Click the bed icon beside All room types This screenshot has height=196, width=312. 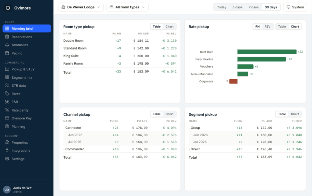(111, 7)
